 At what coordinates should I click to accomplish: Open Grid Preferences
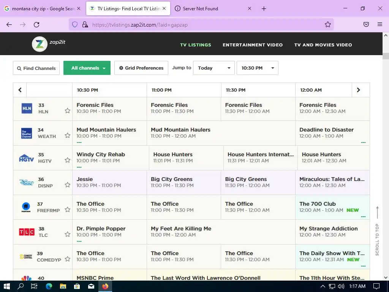coord(141,68)
